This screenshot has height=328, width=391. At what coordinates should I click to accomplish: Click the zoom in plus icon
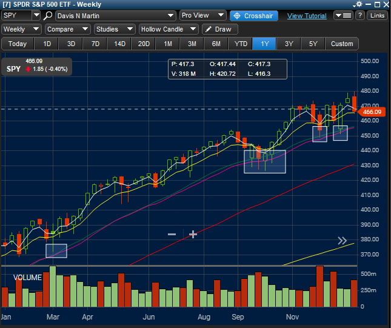click(x=193, y=234)
